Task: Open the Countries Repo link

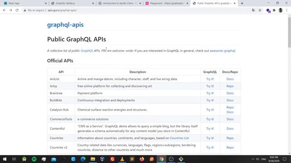Action: click(230, 138)
